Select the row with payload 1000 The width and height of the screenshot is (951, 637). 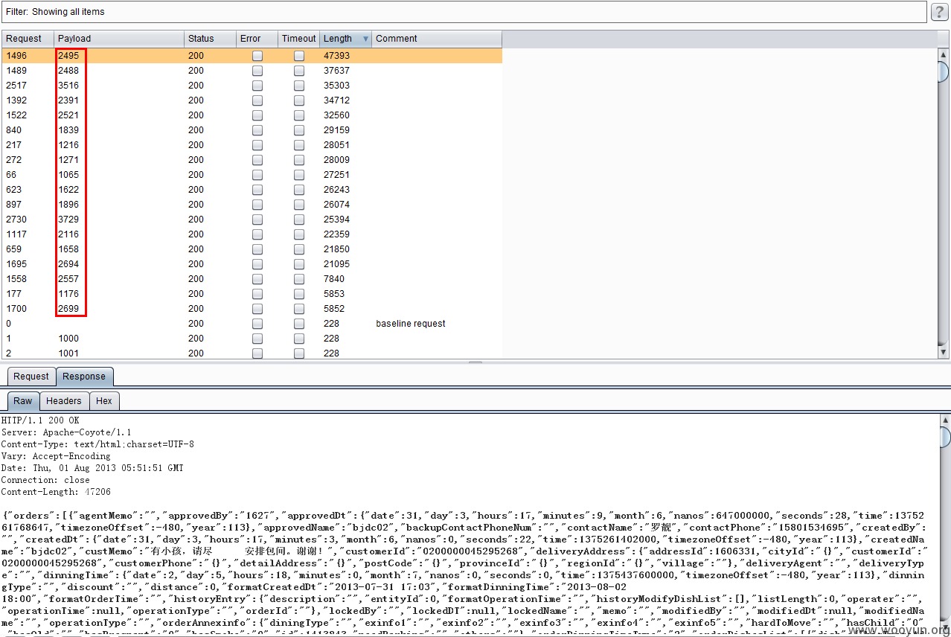click(x=252, y=339)
